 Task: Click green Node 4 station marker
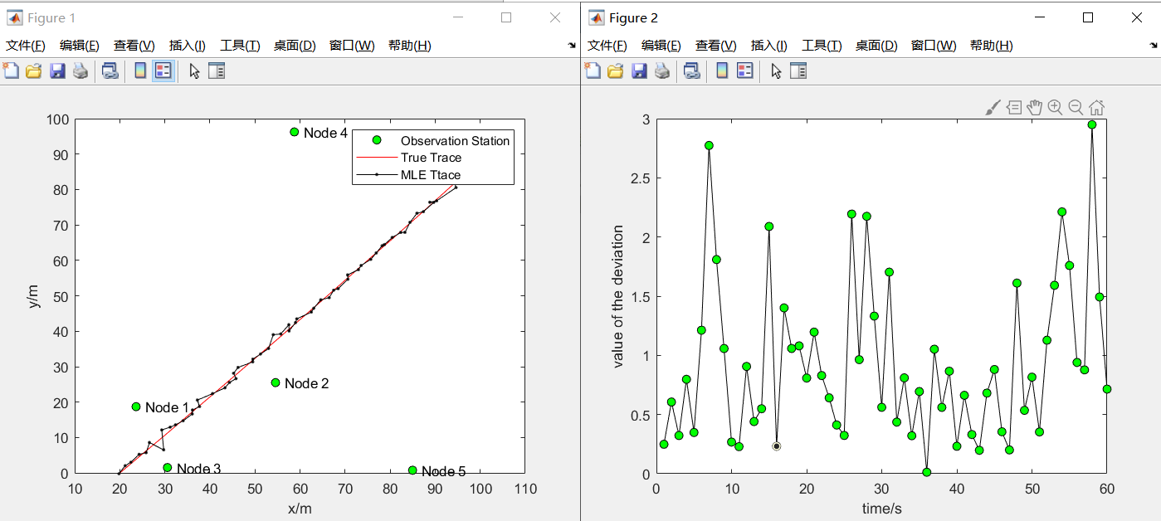tap(294, 132)
